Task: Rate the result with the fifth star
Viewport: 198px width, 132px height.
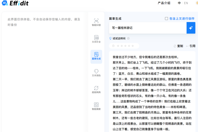Action: 133,46
